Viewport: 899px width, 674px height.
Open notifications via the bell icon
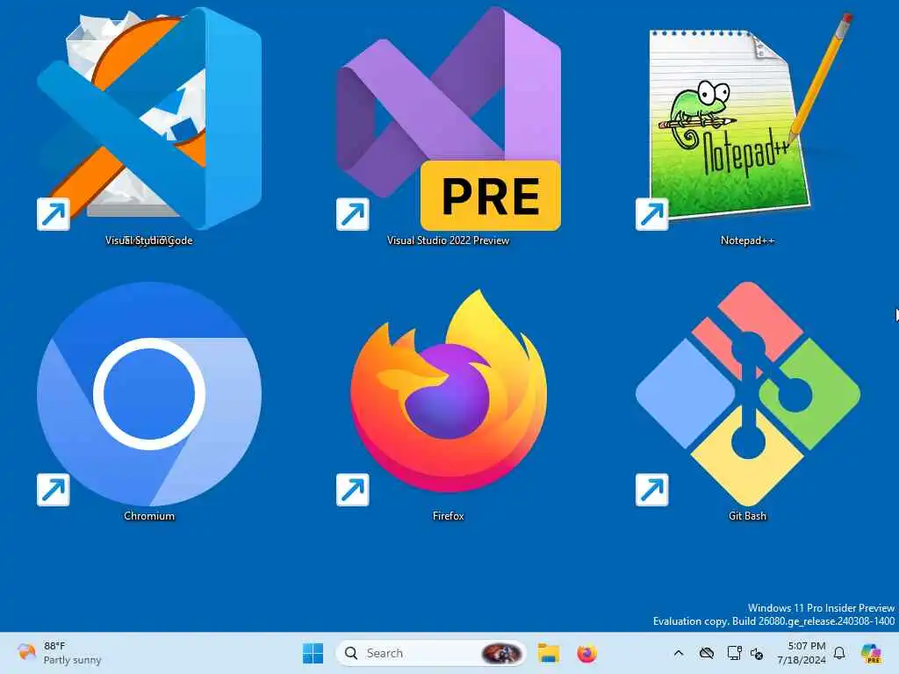click(839, 653)
